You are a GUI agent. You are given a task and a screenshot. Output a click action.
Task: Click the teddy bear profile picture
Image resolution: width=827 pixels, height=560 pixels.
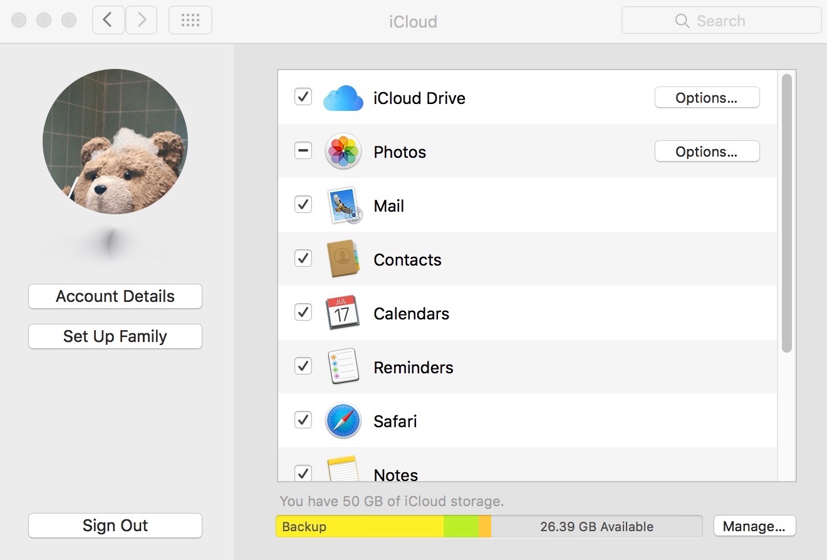pos(115,142)
